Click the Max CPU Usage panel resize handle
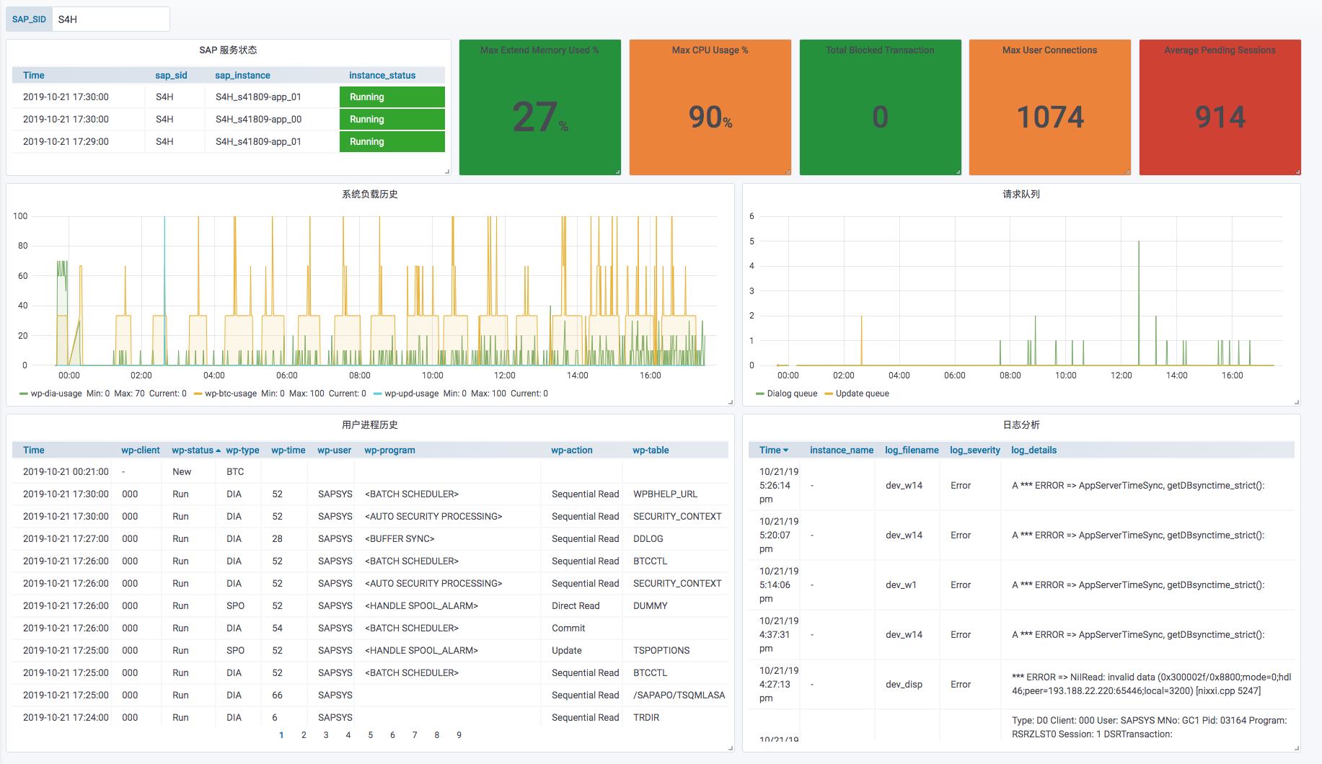1322x764 pixels. pos(788,172)
